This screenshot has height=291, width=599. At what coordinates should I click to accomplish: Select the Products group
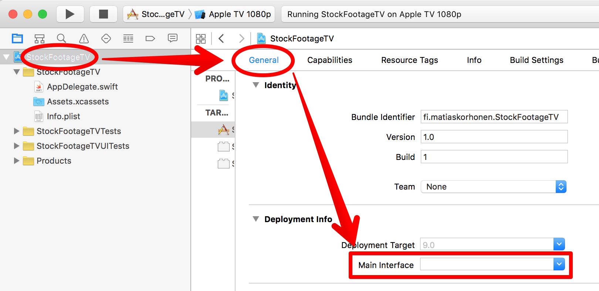click(x=54, y=161)
